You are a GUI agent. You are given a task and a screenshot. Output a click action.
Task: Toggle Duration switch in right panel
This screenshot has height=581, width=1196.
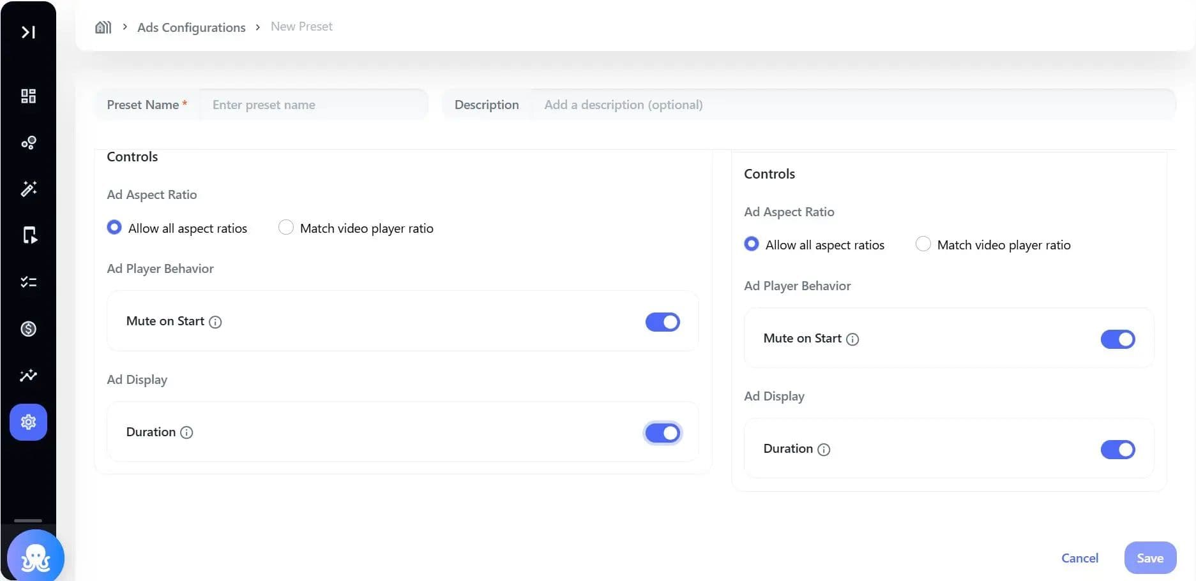coord(1118,450)
